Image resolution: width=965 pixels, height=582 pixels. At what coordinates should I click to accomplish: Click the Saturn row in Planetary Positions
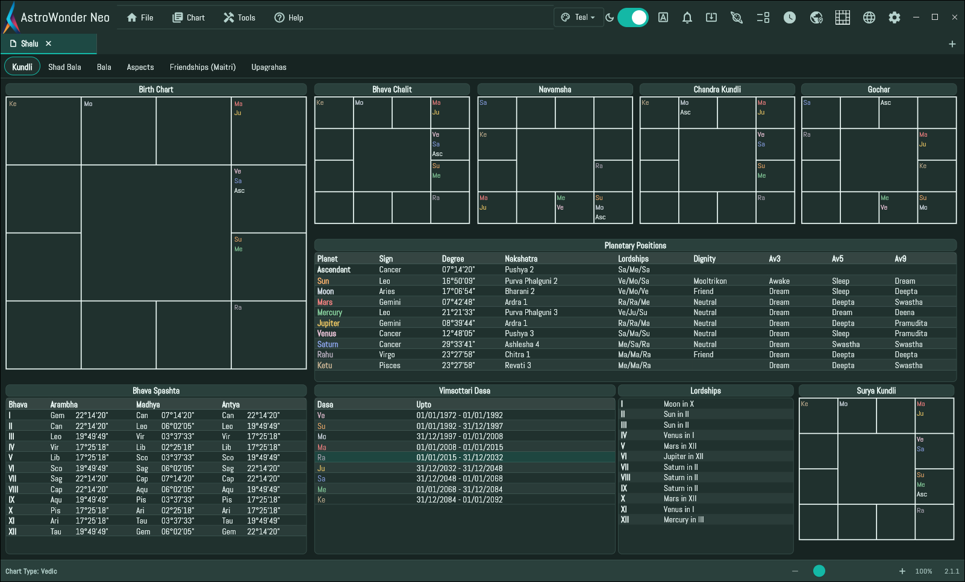pyautogui.click(x=636, y=345)
